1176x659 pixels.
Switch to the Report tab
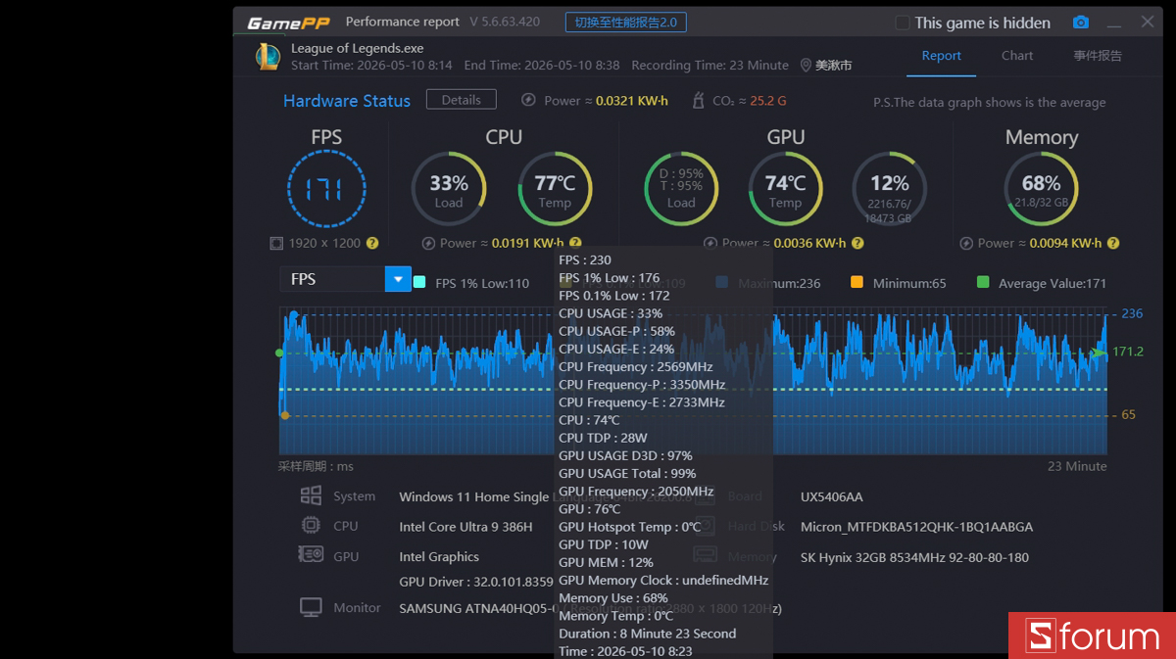click(x=941, y=56)
